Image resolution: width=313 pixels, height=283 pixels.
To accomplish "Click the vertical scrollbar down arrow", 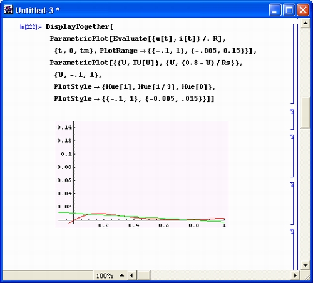I will (305, 265).
